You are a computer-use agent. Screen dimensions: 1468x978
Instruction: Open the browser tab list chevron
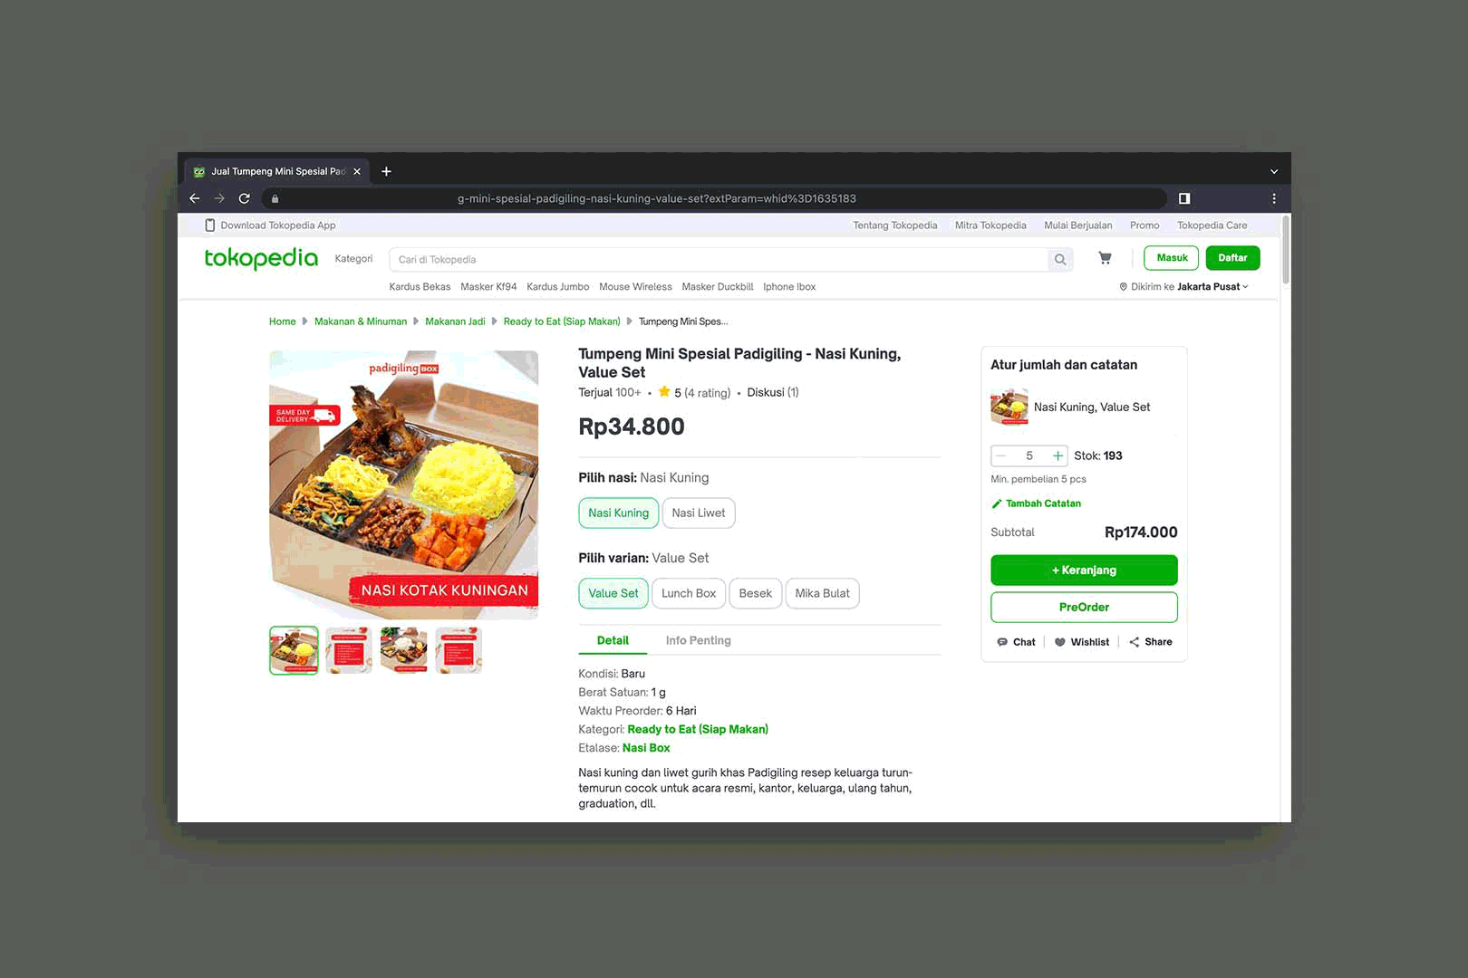tap(1273, 171)
